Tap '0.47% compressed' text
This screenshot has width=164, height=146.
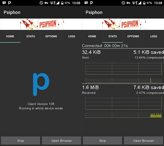click(x=150, y=93)
